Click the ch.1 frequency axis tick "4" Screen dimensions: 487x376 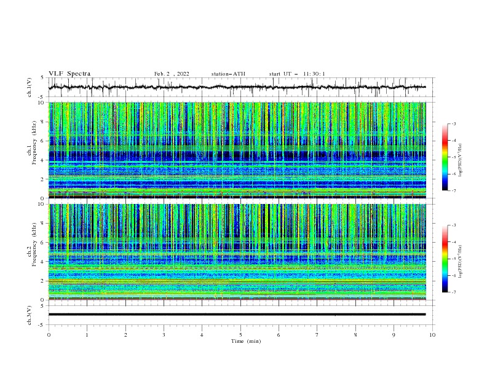point(43,160)
